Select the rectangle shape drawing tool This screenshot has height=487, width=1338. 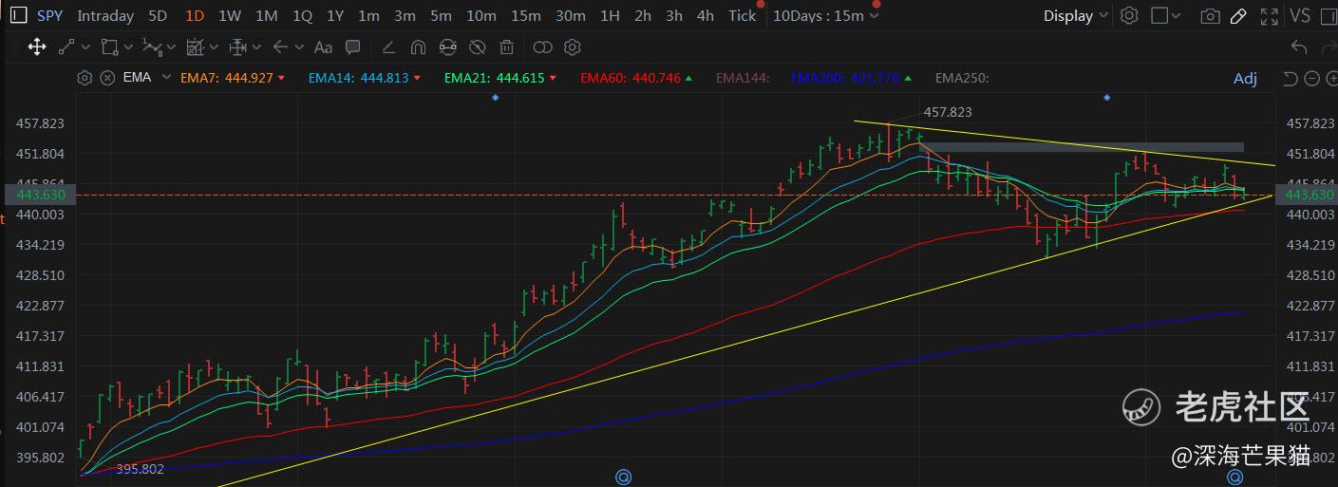click(x=109, y=47)
